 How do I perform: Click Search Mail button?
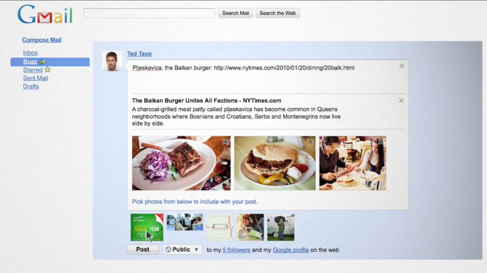point(236,13)
